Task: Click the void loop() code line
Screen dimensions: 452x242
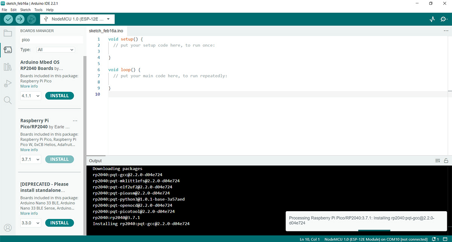Action: click(124, 70)
